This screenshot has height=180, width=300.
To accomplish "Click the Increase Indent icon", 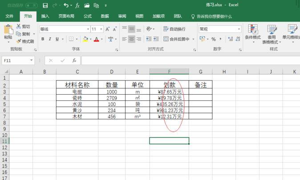I will [156, 39].
